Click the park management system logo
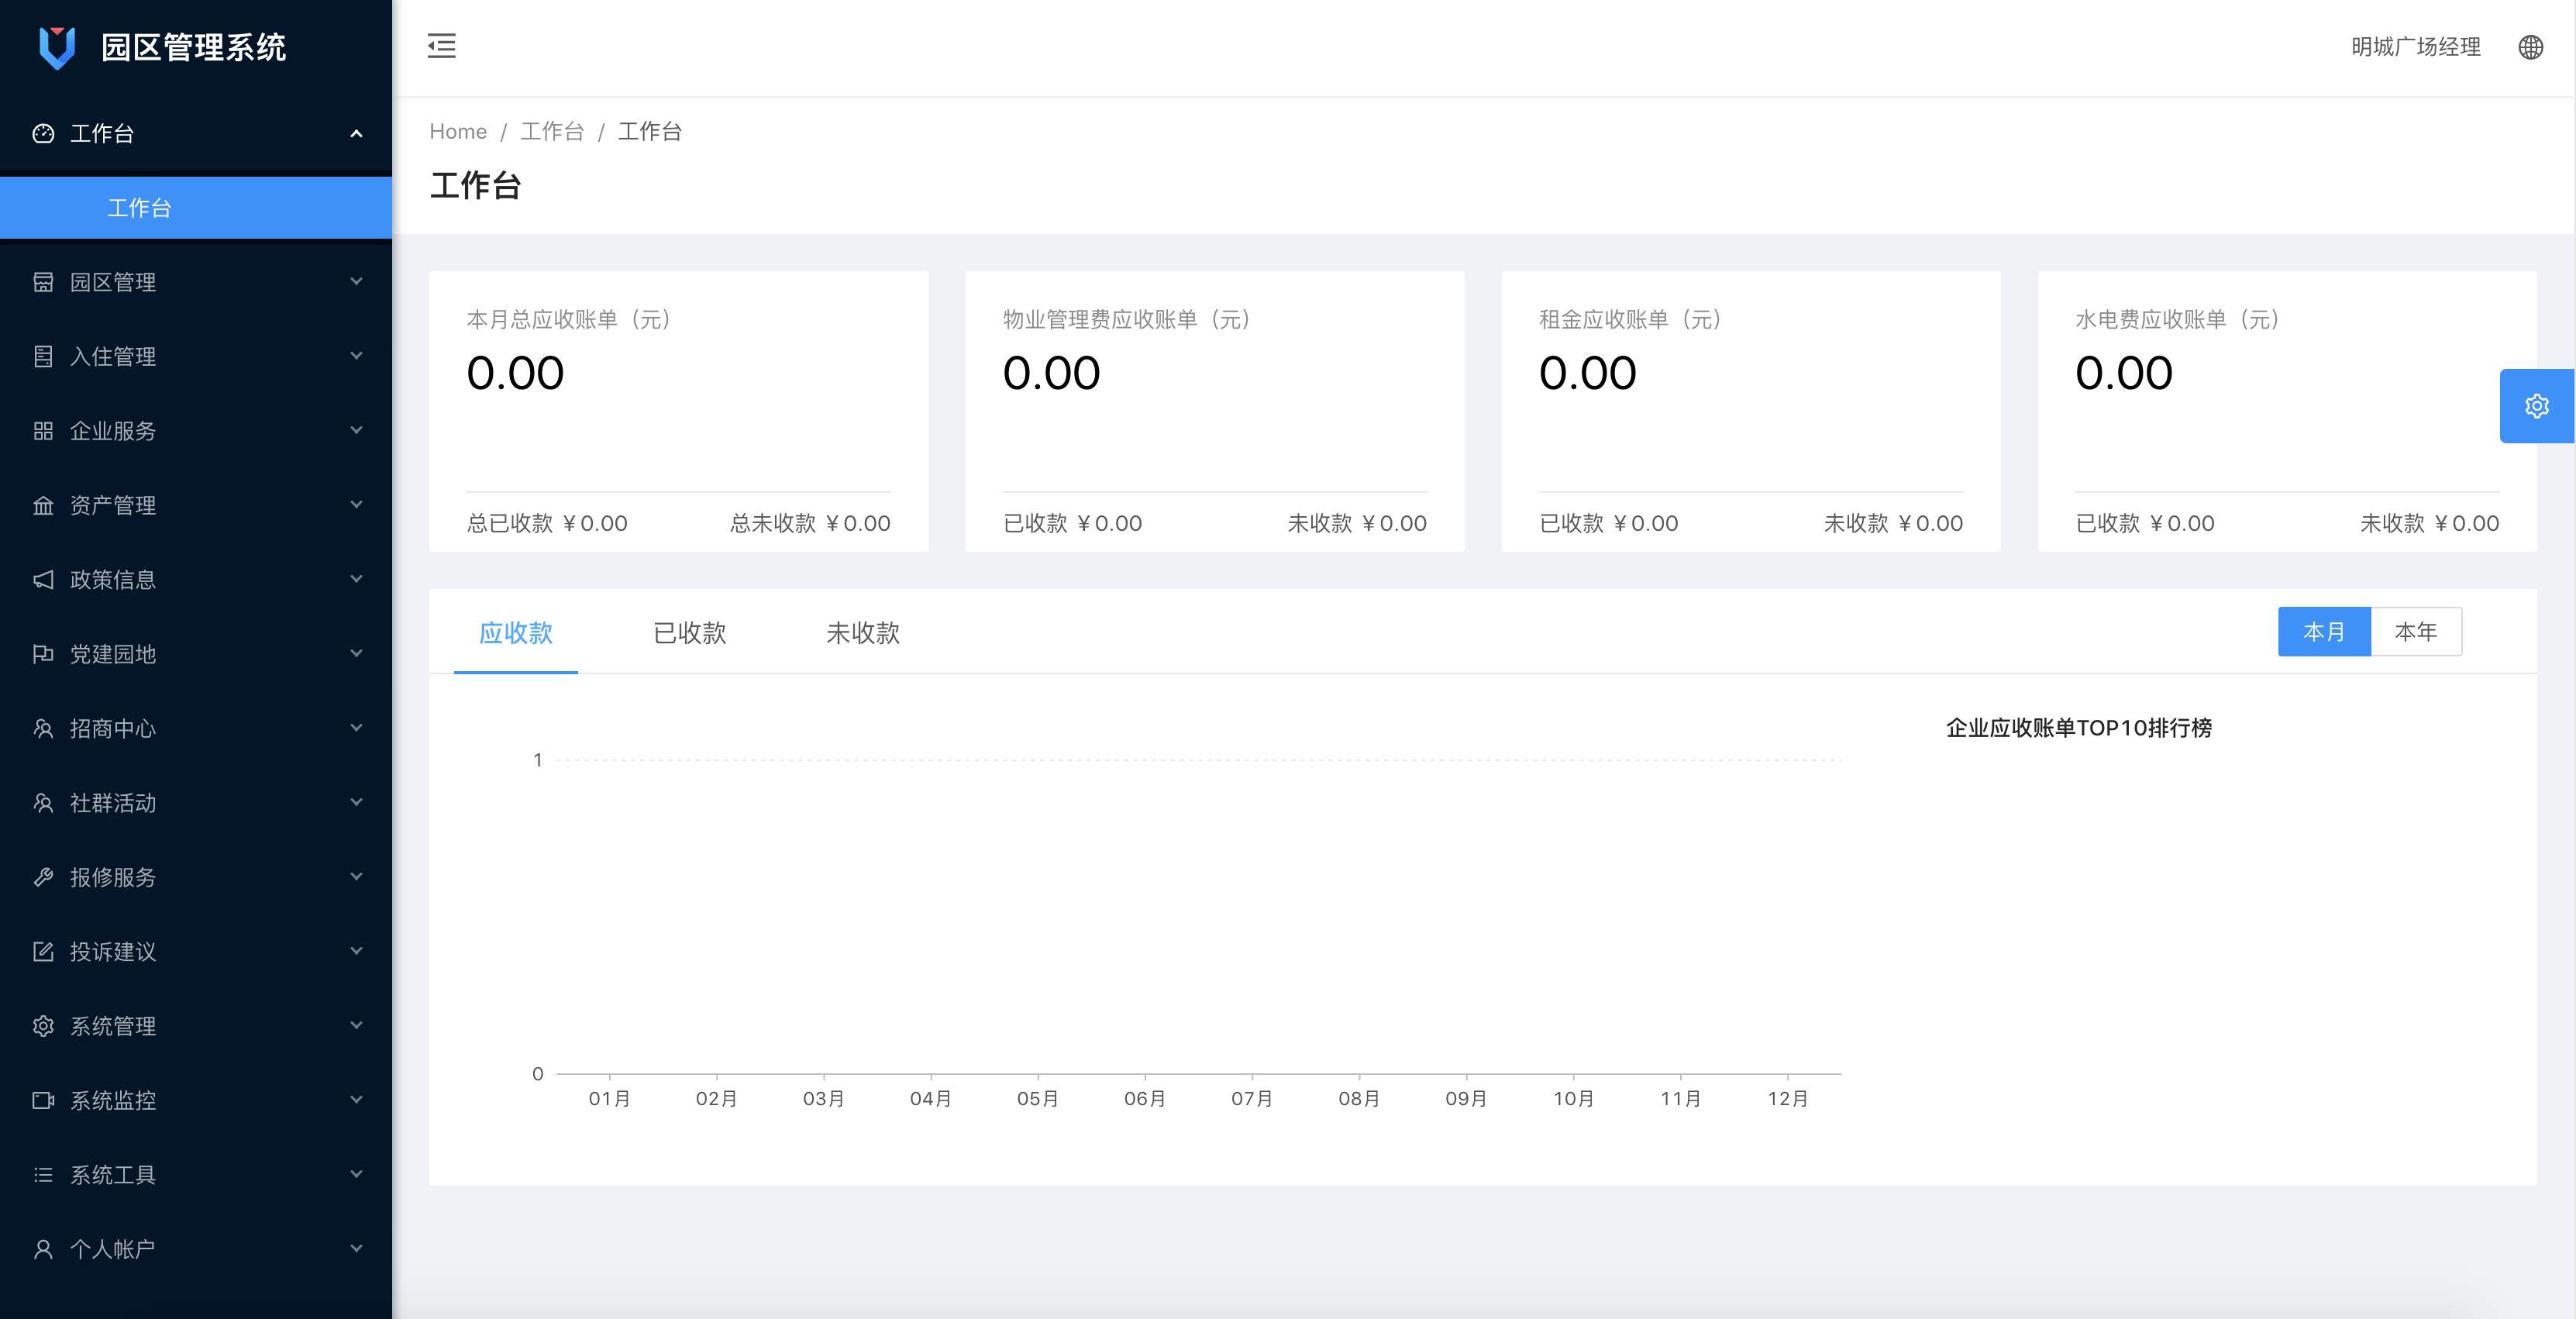The width and height of the screenshot is (2576, 1319). point(57,47)
